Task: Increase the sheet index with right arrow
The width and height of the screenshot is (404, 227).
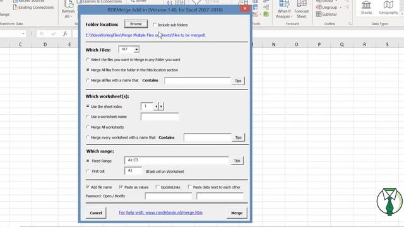Action: pyautogui.click(x=161, y=107)
